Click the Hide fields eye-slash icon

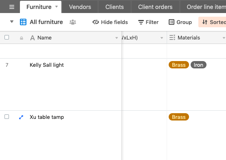point(96,22)
